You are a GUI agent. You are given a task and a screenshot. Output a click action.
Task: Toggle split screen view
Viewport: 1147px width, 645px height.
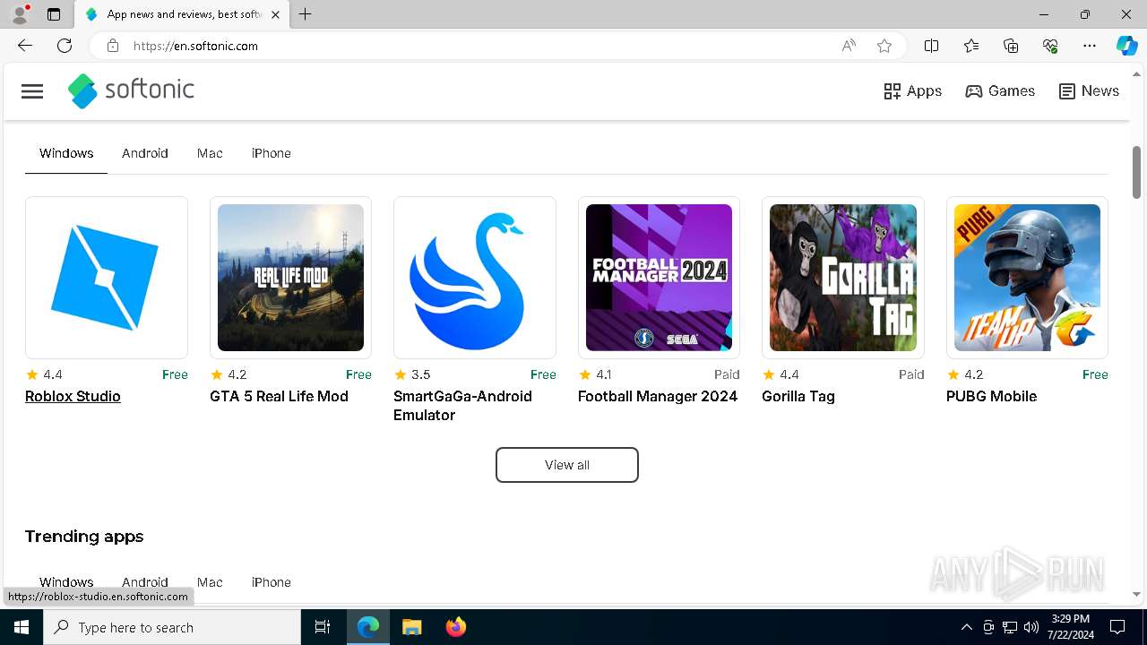(931, 46)
